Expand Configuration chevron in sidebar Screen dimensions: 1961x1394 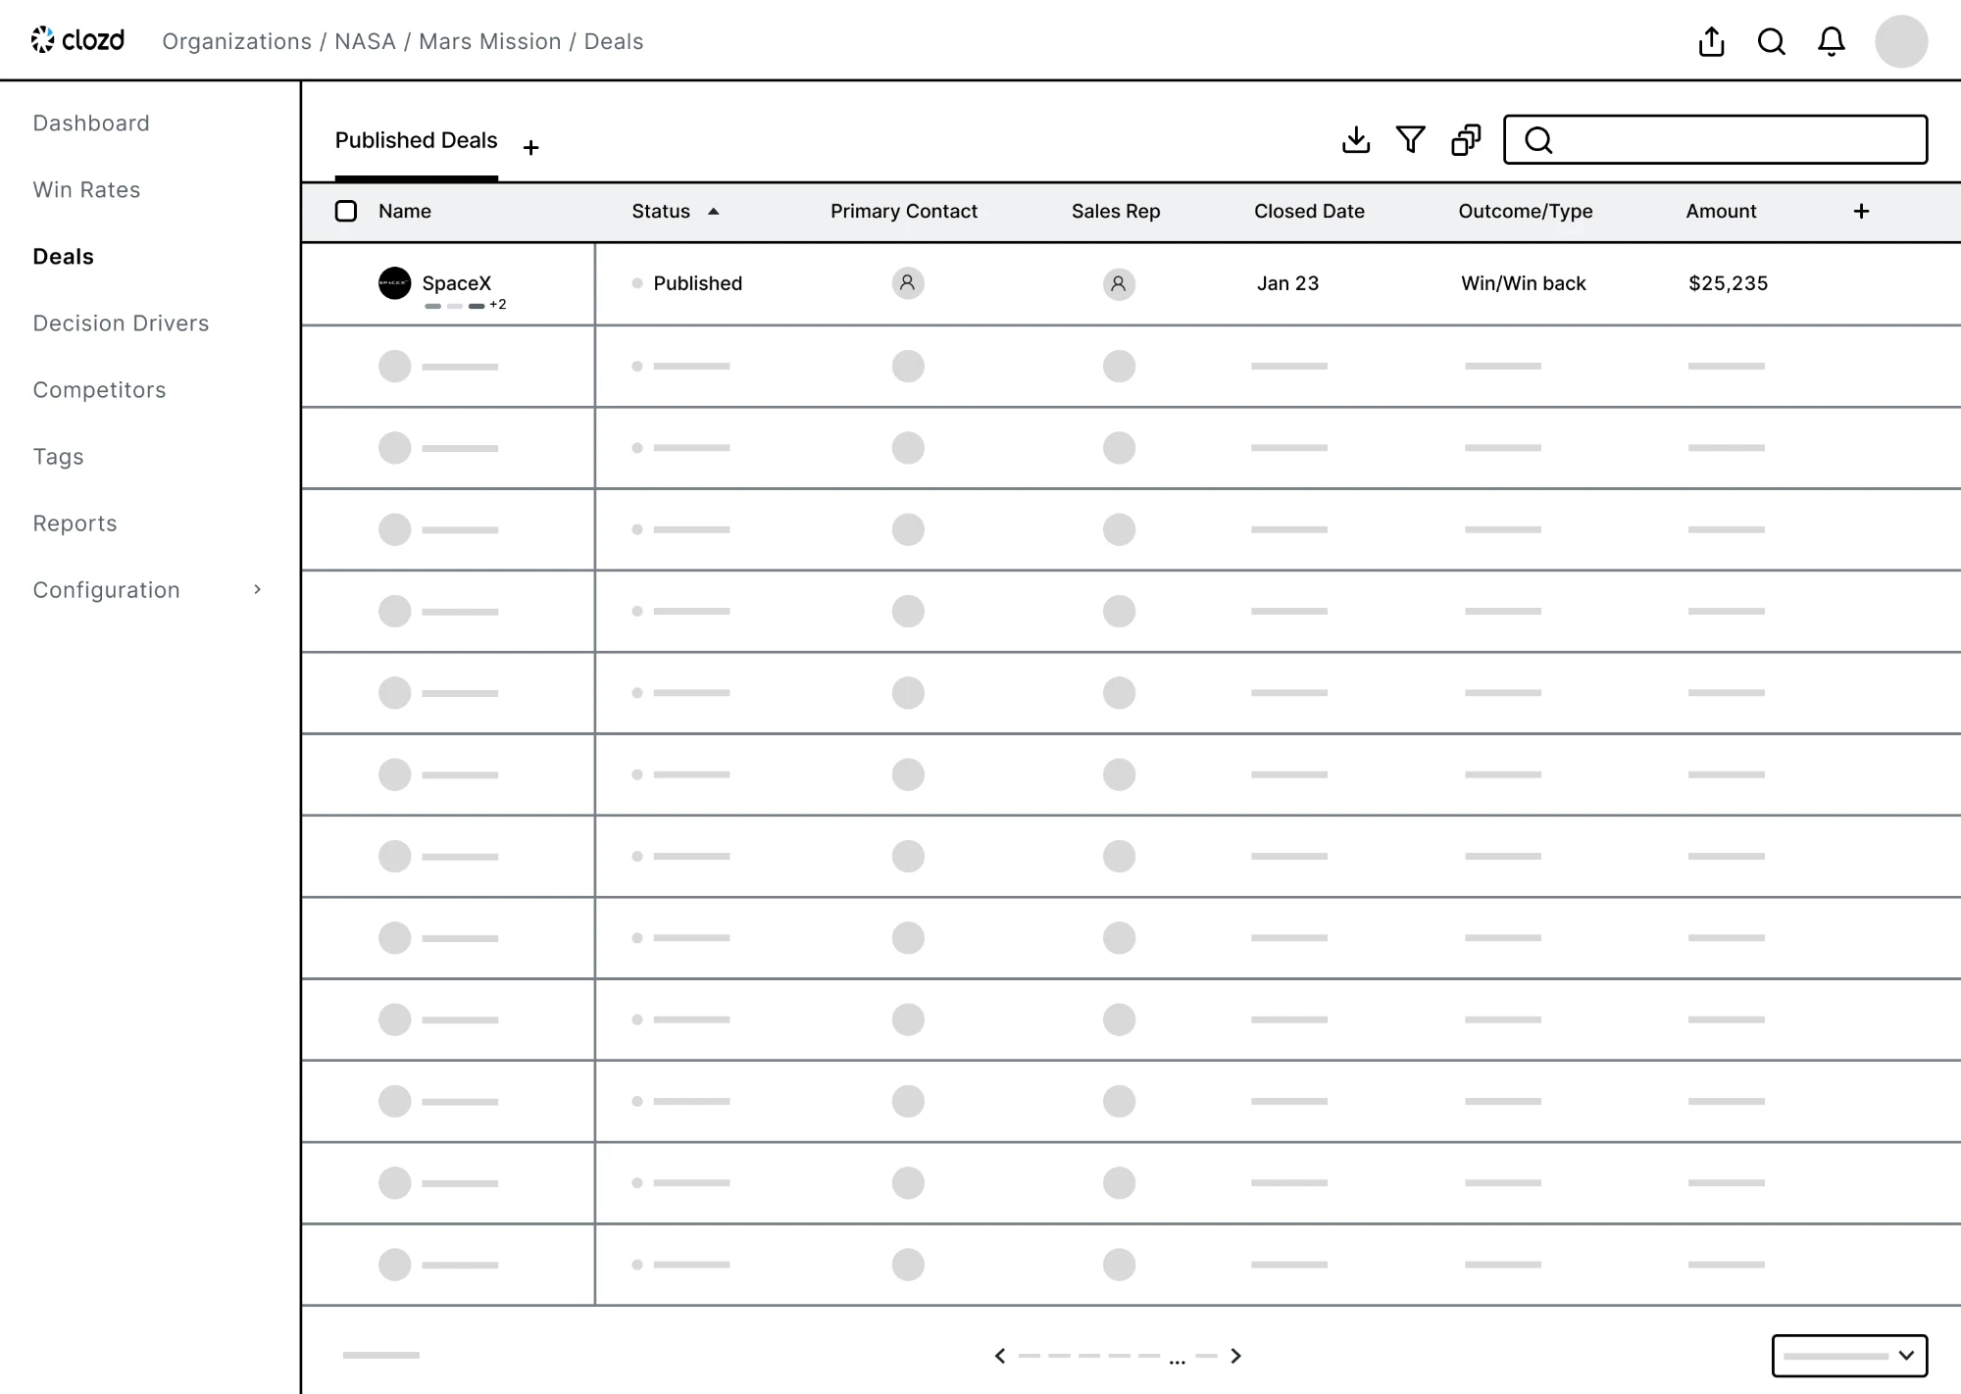coord(257,589)
